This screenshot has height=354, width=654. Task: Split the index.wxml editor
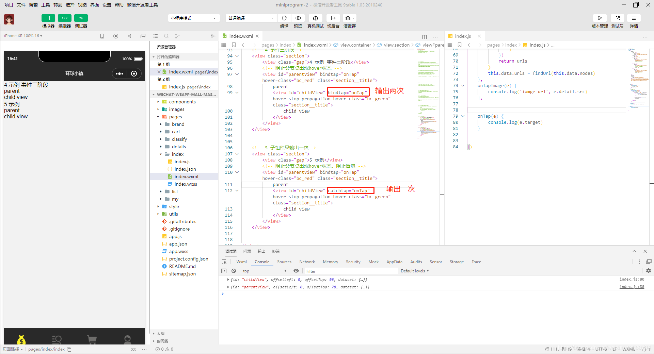(x=425, y=37)
